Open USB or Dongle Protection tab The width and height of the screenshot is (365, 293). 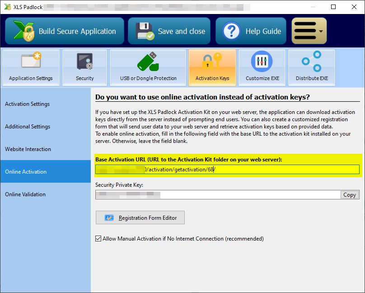[148, 67]
